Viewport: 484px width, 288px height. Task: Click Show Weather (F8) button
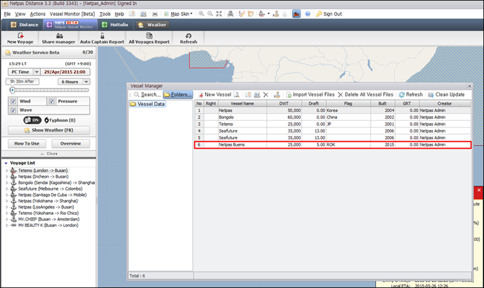click(49, 130)
